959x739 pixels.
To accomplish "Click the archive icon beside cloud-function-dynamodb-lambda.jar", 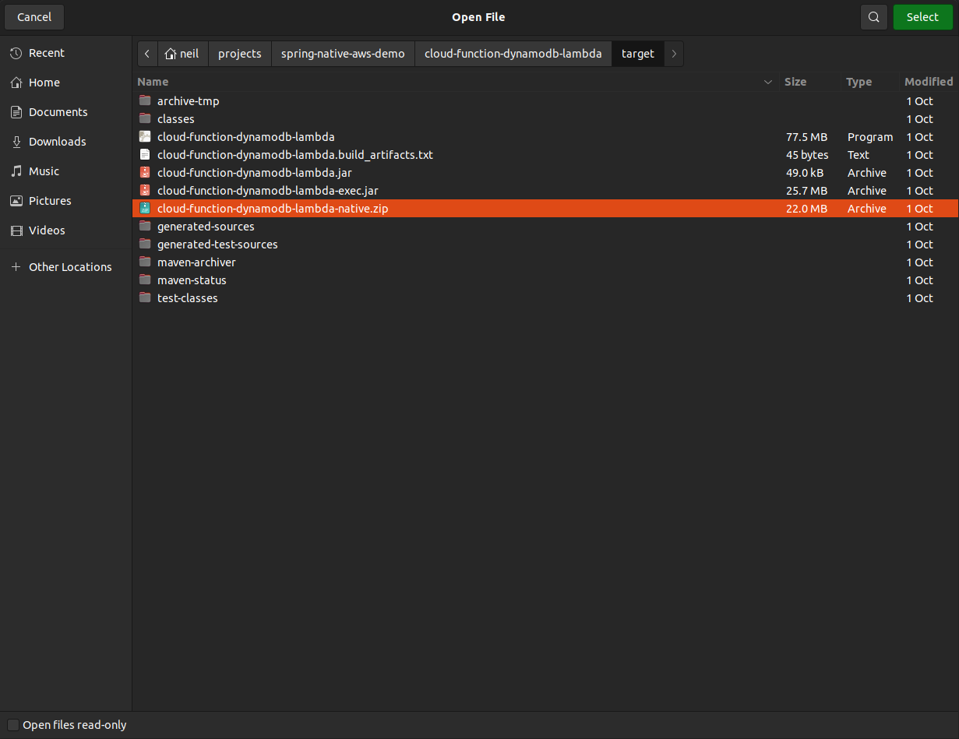I will [x=145, y=172].
